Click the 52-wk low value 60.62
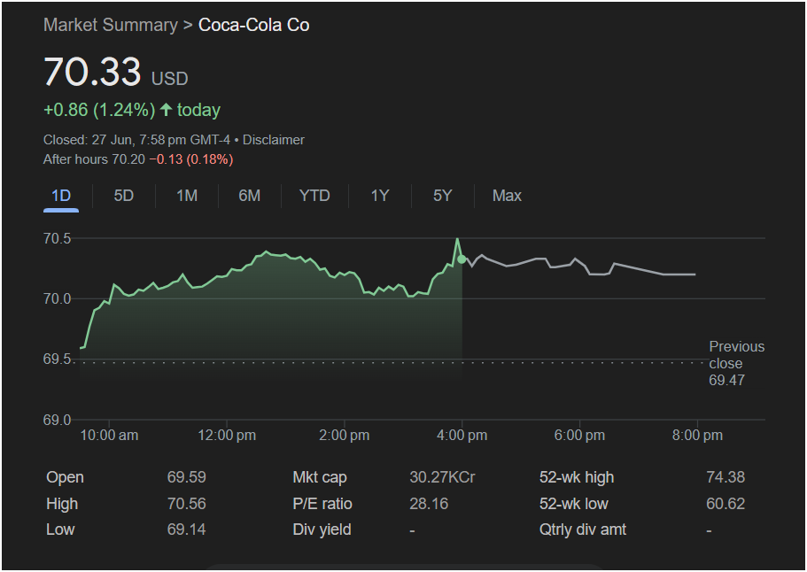 point(726,504)
